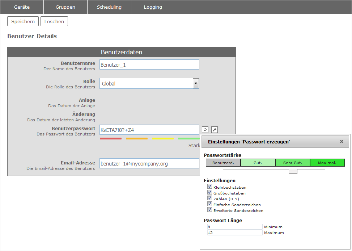The width and height of the screenshot is (352, 251).
Task: Expand the Rolle dropdown arrow
Action: tap(196, 83)
